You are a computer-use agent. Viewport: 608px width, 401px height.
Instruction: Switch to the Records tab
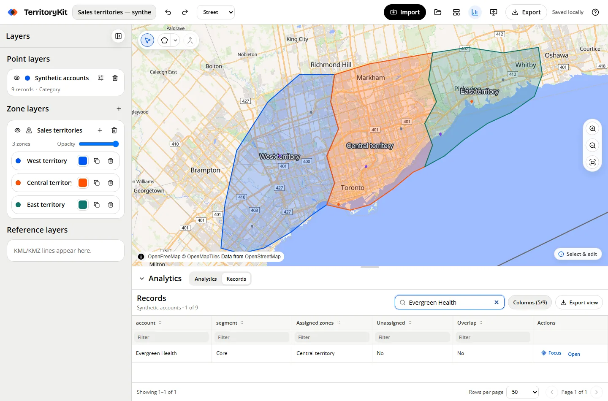tap(236, 279)
